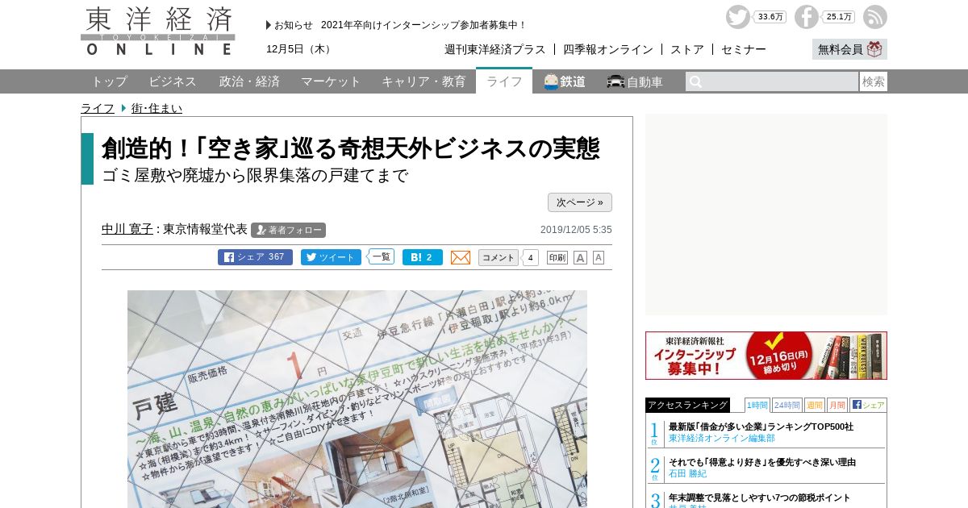Viewport: 968px width, 508px height.
Task: Open the Toyo Keizai Facebook icon
Action: click(x=806, y=17)
